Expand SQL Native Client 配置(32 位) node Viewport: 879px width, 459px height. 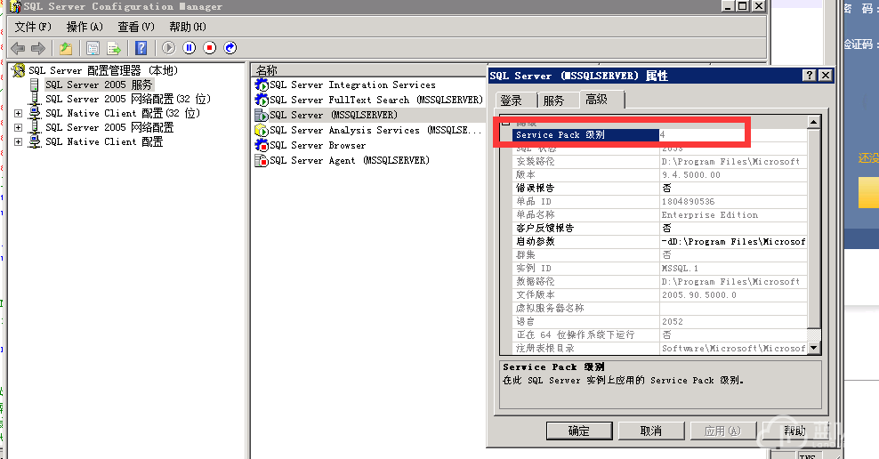(18, 113)
